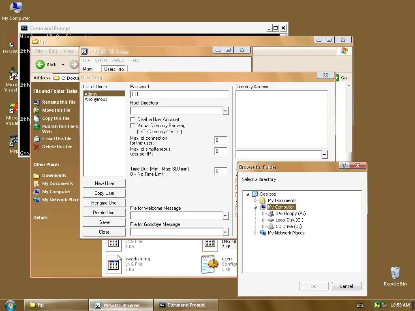This screenshot has height=311, width=415.
Task: Select Desktop icon in folder tree
Action: coord(255,194)
